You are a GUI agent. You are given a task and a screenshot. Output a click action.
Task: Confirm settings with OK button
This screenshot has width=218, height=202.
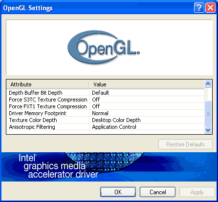tap(118, 192)
